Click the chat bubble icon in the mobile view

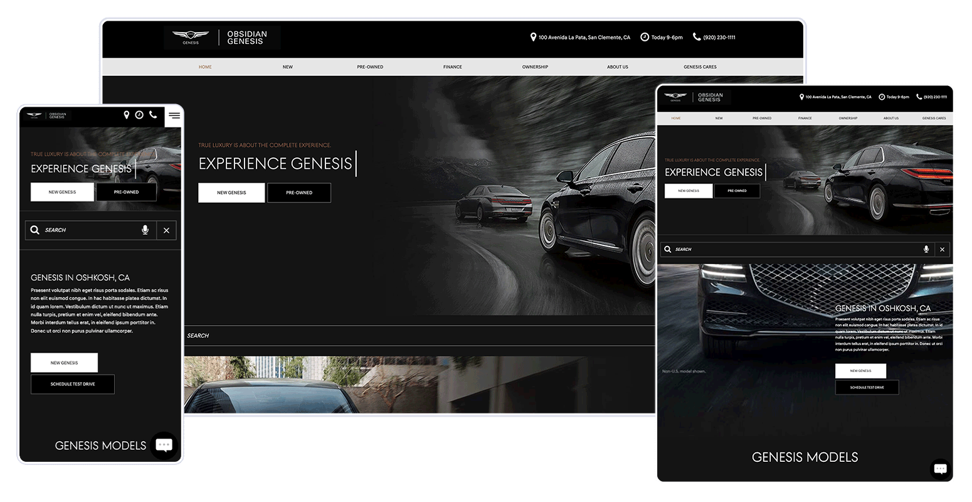(x=164, y=445)
